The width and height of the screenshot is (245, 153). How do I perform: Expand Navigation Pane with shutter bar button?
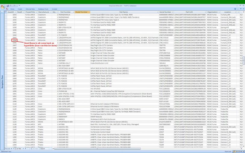(x=2, y=12)
